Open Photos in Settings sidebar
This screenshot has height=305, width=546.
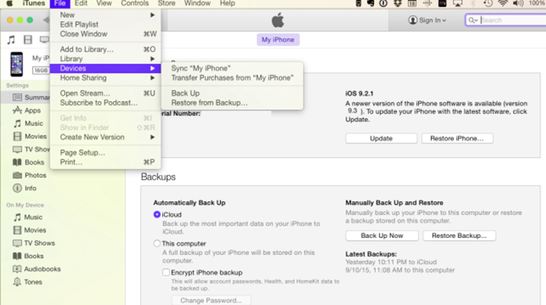29,175
